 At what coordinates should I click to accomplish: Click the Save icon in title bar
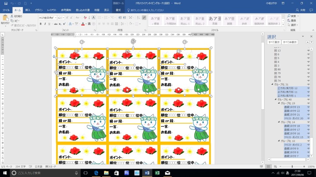pyautogui.click(x=6, y=3)
